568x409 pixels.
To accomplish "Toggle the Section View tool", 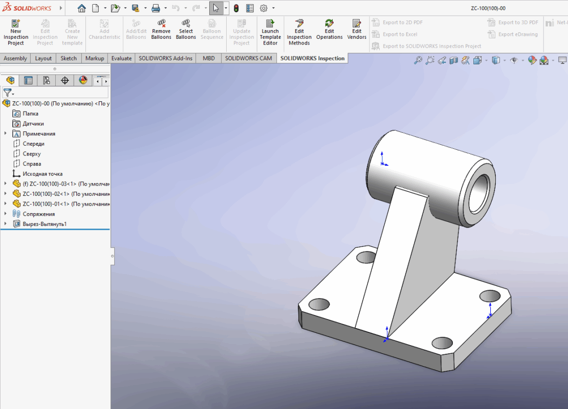I will [453, 60].
